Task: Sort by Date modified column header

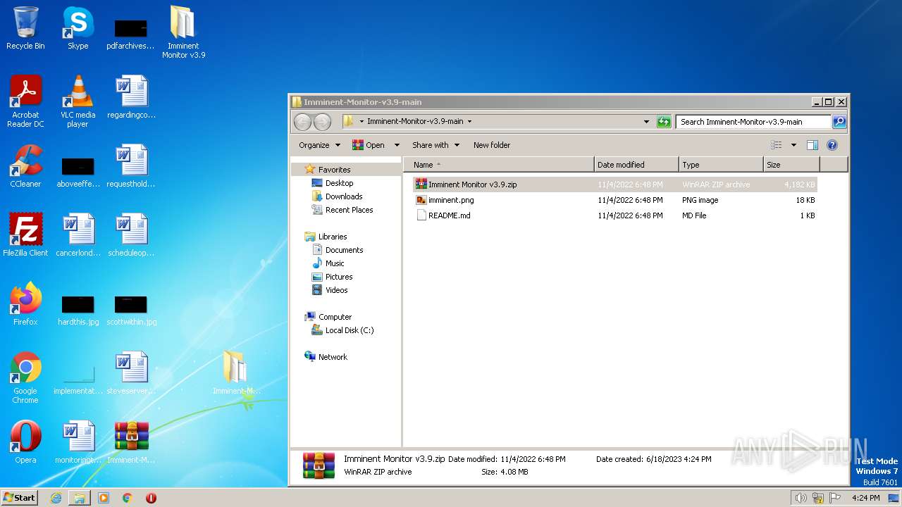Action: 636,165
